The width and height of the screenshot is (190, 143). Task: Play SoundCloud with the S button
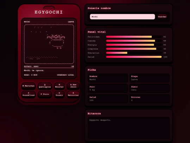click(28, 94)
